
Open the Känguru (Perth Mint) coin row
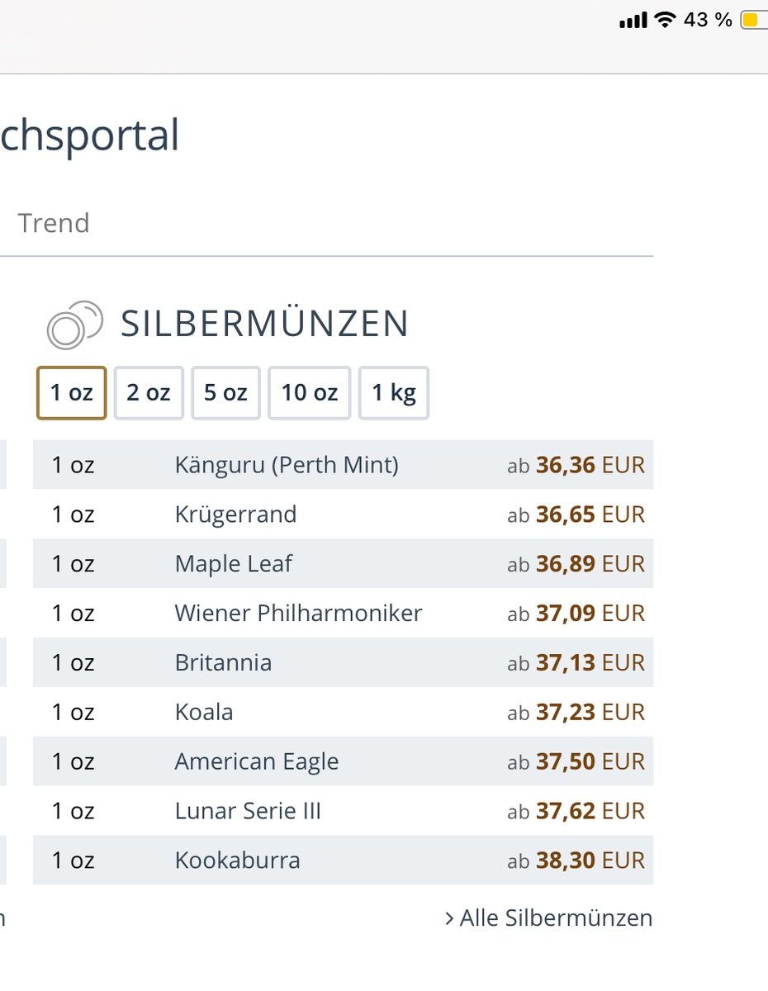coord(287,465)
